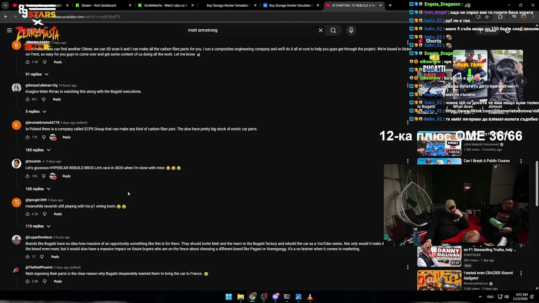
Task: Like the top comment with 9.9K likes
Action: click(28, 62)
